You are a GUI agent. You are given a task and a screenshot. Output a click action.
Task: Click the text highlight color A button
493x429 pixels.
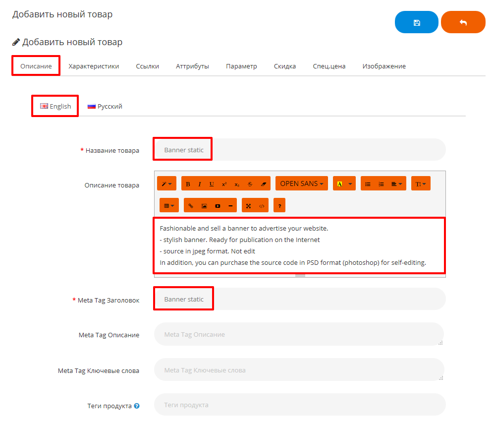pos(339,184)
